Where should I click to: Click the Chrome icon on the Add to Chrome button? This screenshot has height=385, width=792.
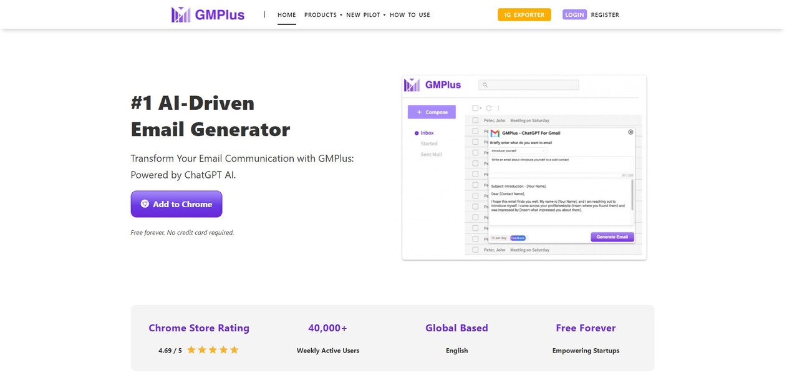(145, 204)
